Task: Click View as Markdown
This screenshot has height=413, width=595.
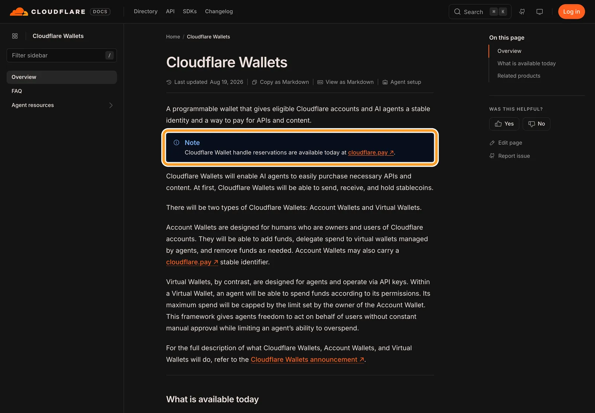Action: click(x=345, y=82)
